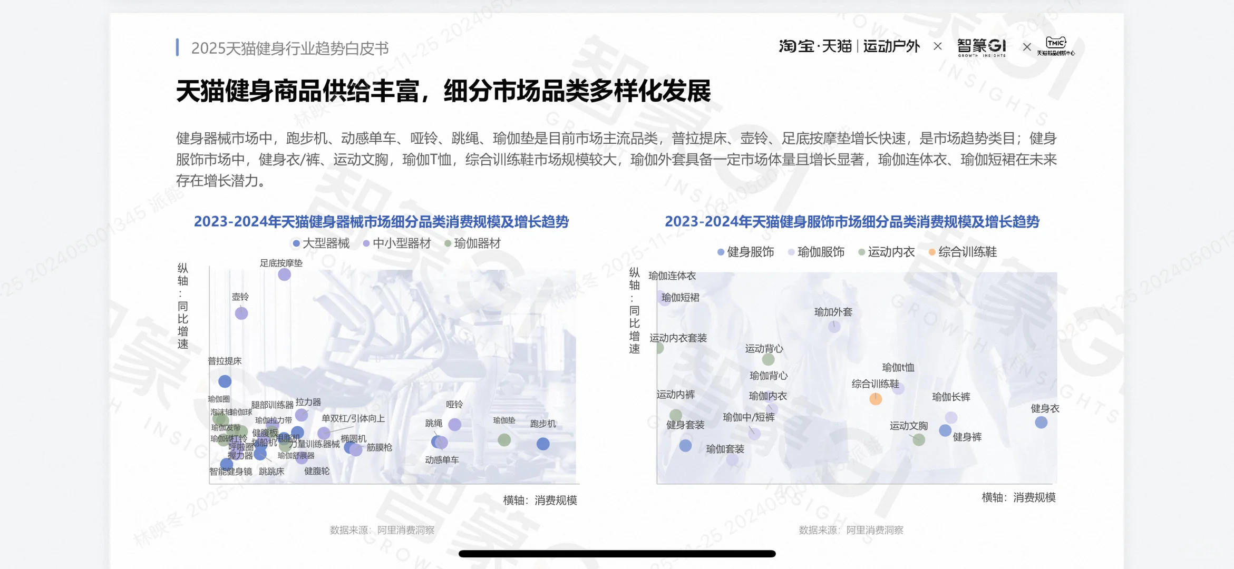This screenshot has height=569, width=1234.
Task: Tap the 运动内裤 label
Action: pos(675,394)
